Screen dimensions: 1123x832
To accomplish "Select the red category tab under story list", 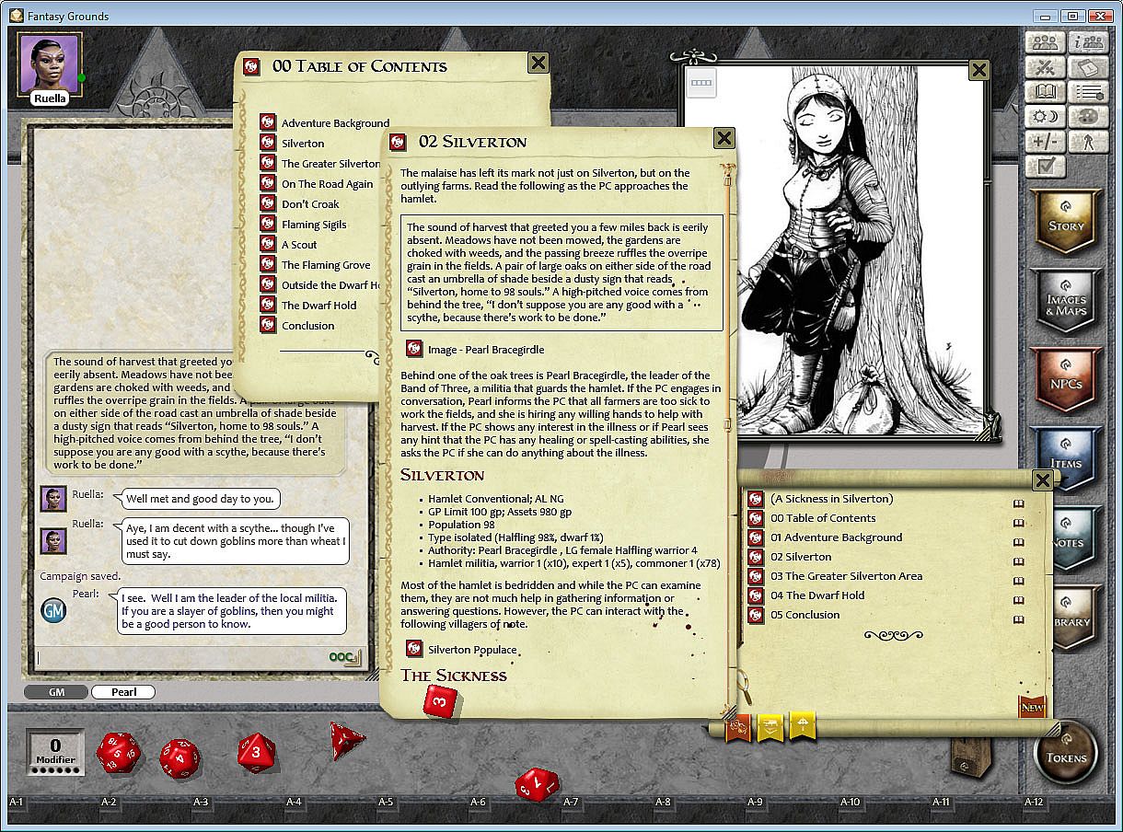I will coord(737,727).
